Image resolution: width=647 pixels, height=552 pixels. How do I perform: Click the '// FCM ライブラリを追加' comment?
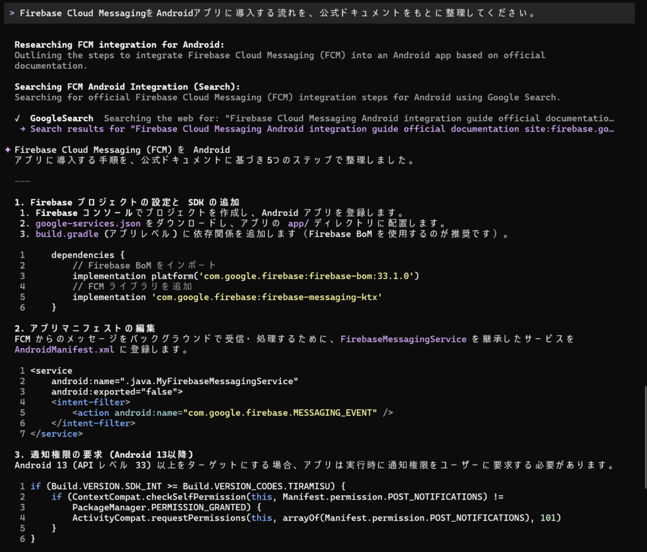point(132,286)
